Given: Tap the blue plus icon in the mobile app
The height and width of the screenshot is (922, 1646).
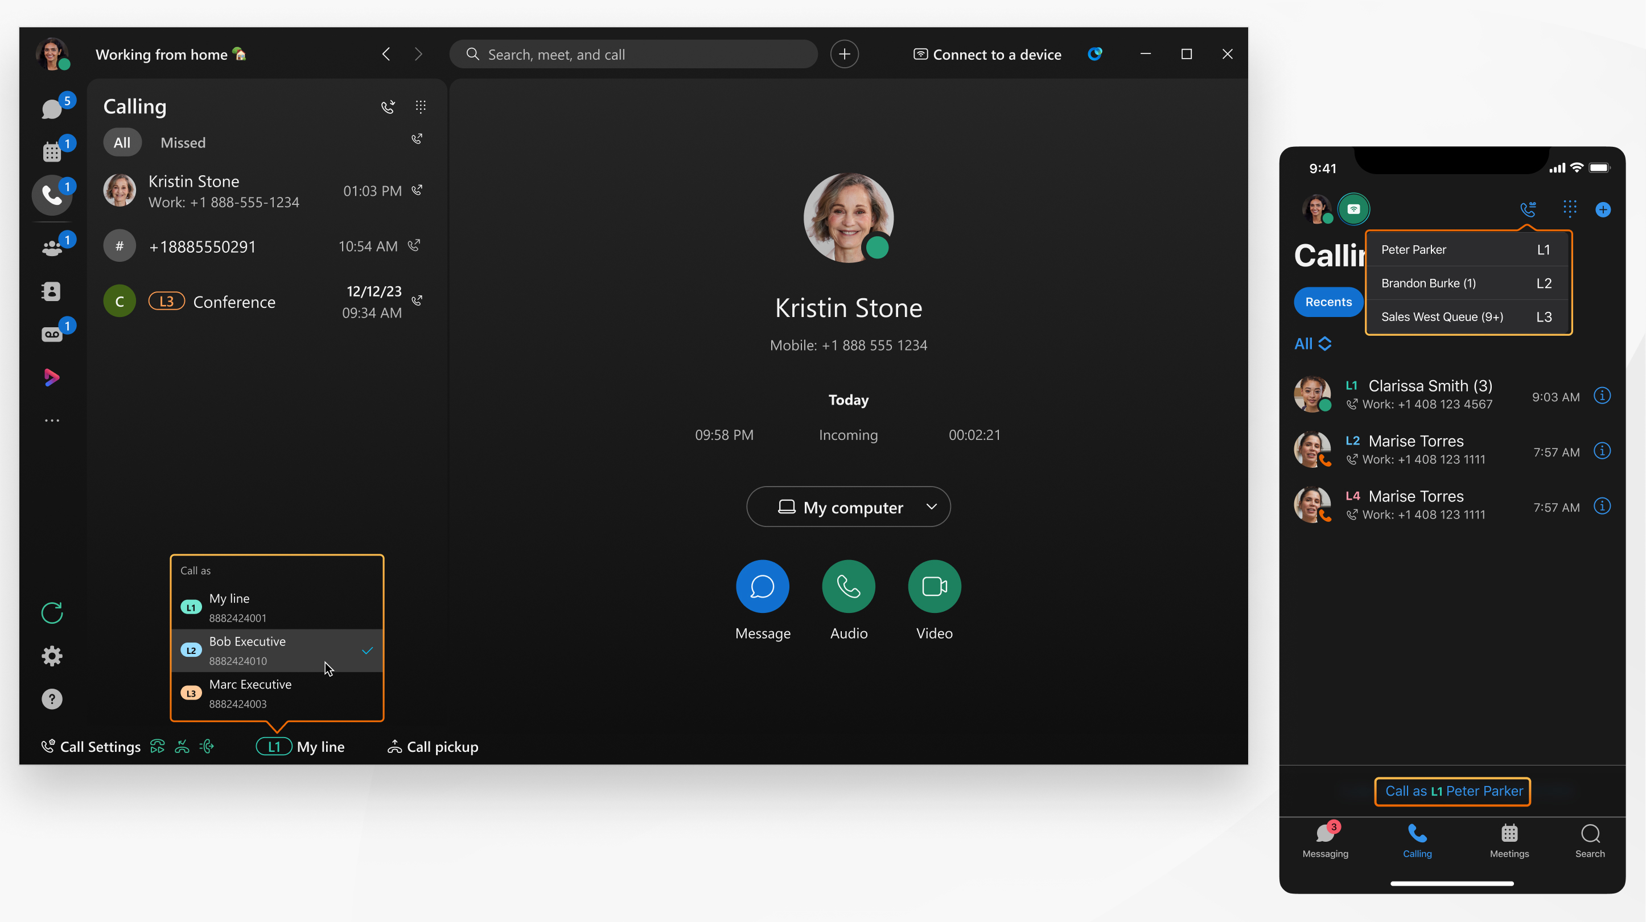Looking at the screenshot, I should coord(1603,209).
